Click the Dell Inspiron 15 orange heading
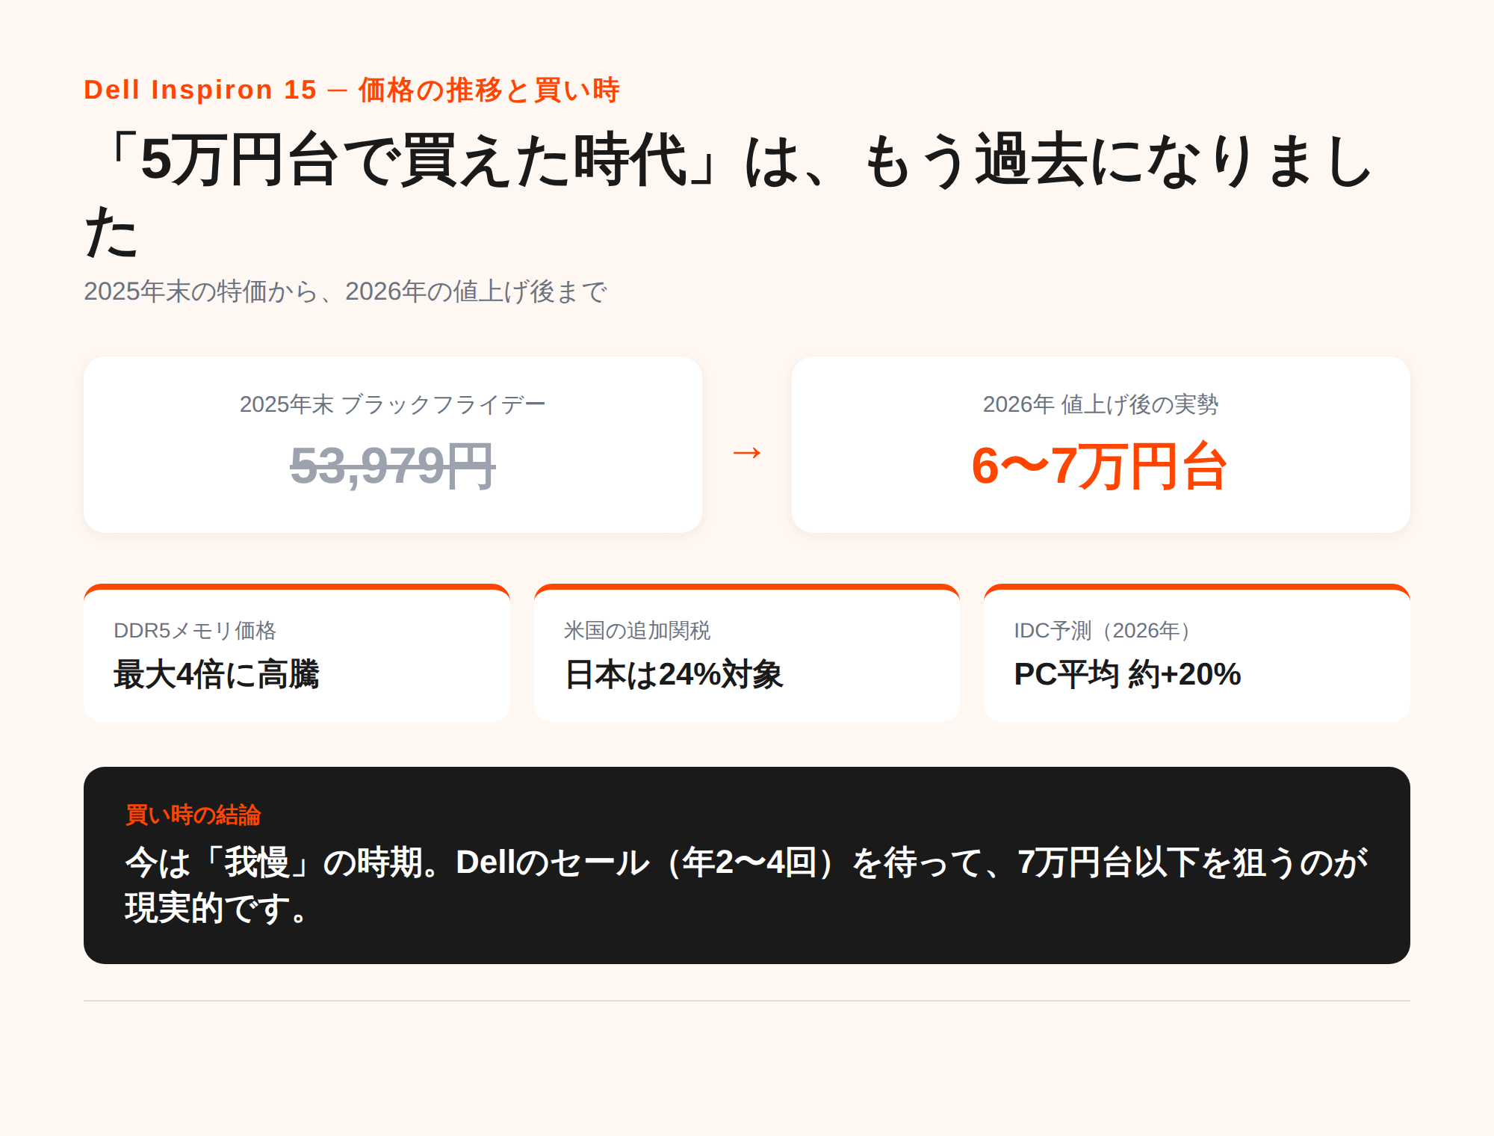 tap(351, 90)
